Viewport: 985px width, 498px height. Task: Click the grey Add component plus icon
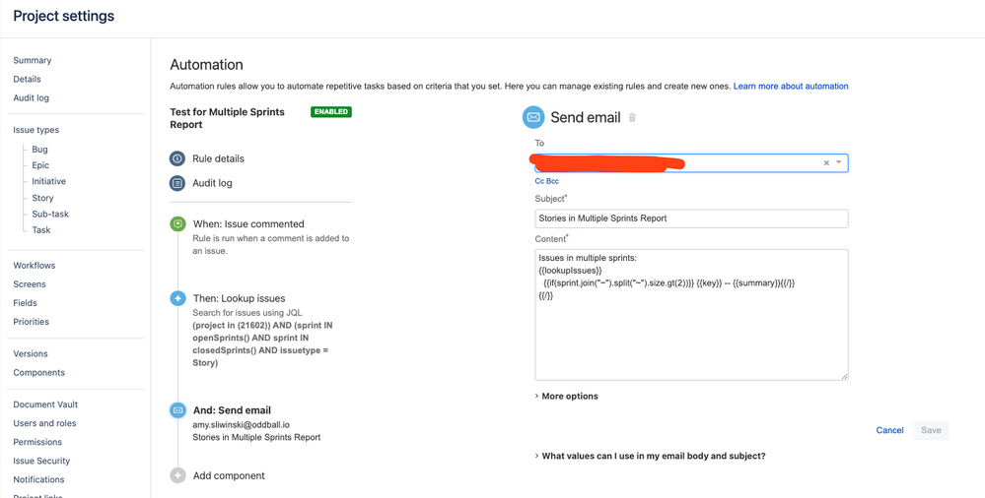pos(177,475)
